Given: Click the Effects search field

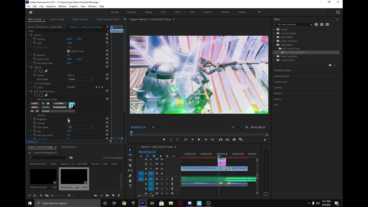Looking at the screenshot, I should tap(293, 24).
